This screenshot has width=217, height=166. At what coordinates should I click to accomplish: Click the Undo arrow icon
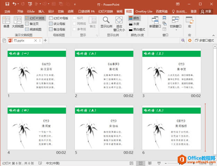pyautogui.click(x=14, y=4)
